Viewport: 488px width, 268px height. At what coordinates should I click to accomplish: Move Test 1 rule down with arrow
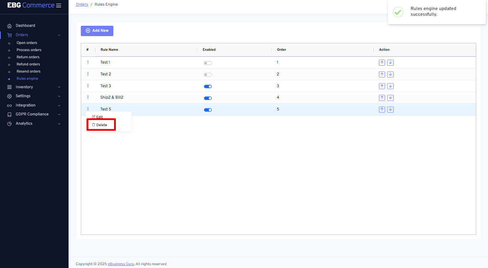click(x=390, y=63)
